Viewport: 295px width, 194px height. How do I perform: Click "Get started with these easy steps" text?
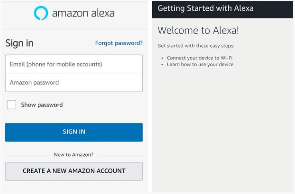point(196,46)
